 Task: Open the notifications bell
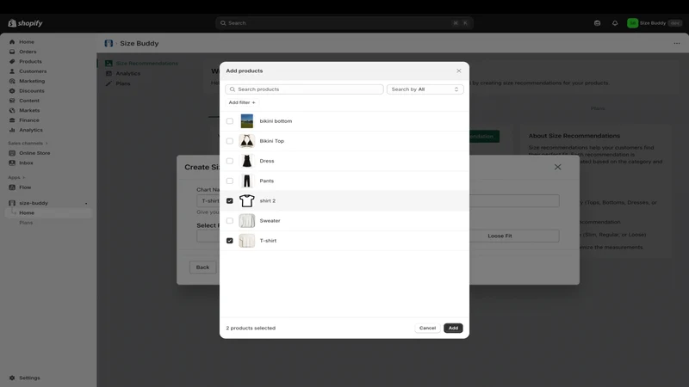(615, 23)
